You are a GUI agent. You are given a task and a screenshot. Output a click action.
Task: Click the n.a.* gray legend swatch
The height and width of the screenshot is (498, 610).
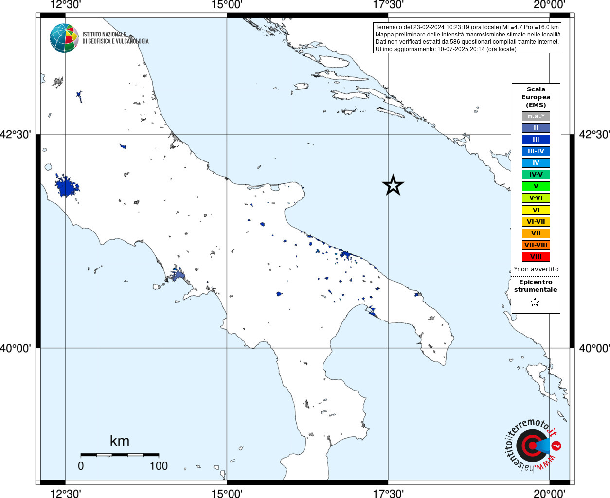click(536, 116)
